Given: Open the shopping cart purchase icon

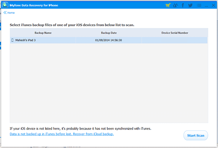Looking at the screenshot, I should [168, 5].
